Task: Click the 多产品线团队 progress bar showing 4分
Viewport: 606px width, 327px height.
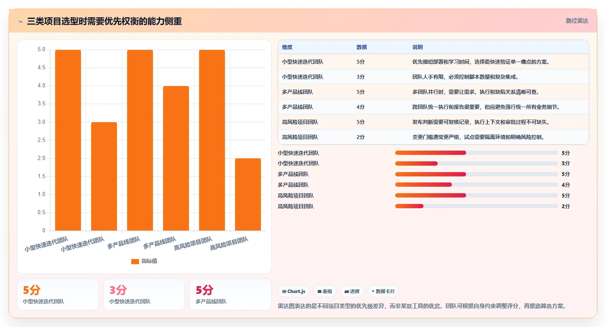Action: click(x=476, y=185)
